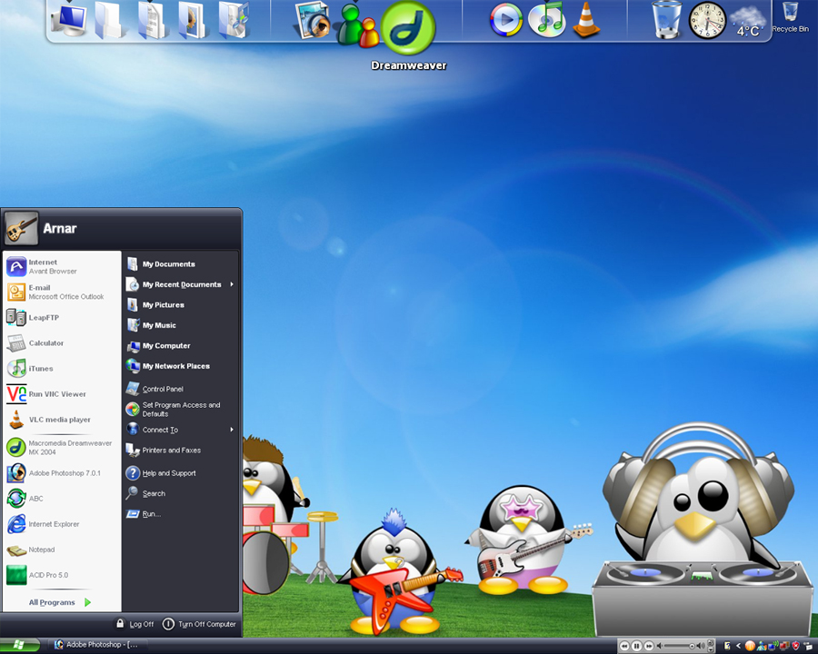Image resolution: width=818 pixels, height=654 pixels.
Task: Open Calculator from the Start menu
Action: tap(62, 342)
